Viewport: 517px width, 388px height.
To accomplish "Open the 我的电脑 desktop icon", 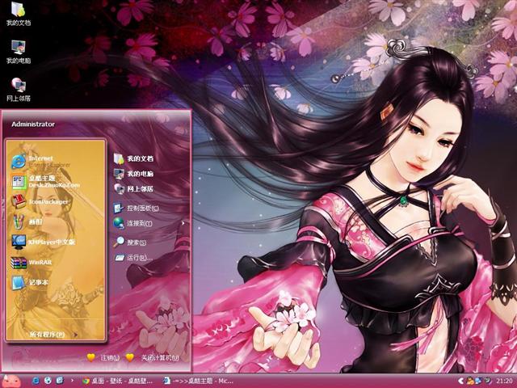I will point(18,52).
